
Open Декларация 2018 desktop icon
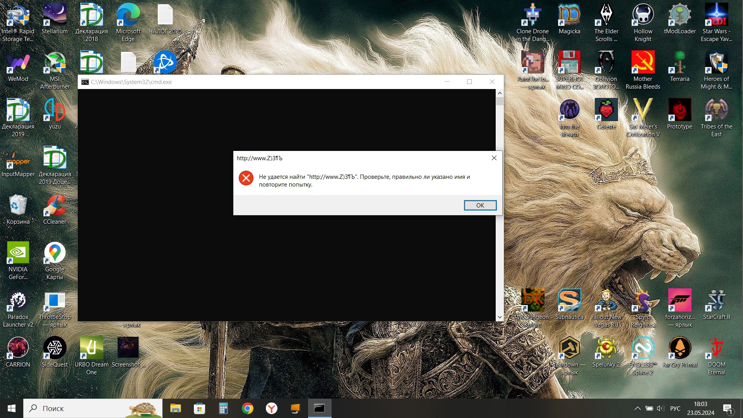91,22
